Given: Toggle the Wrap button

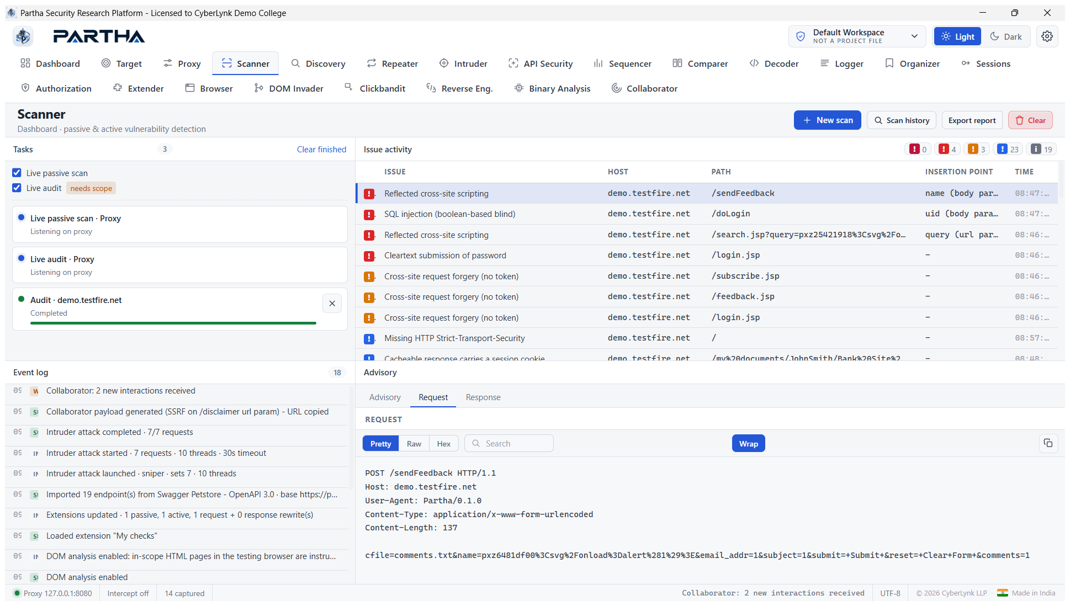Looking at the screenshot, I should (748, 444).
